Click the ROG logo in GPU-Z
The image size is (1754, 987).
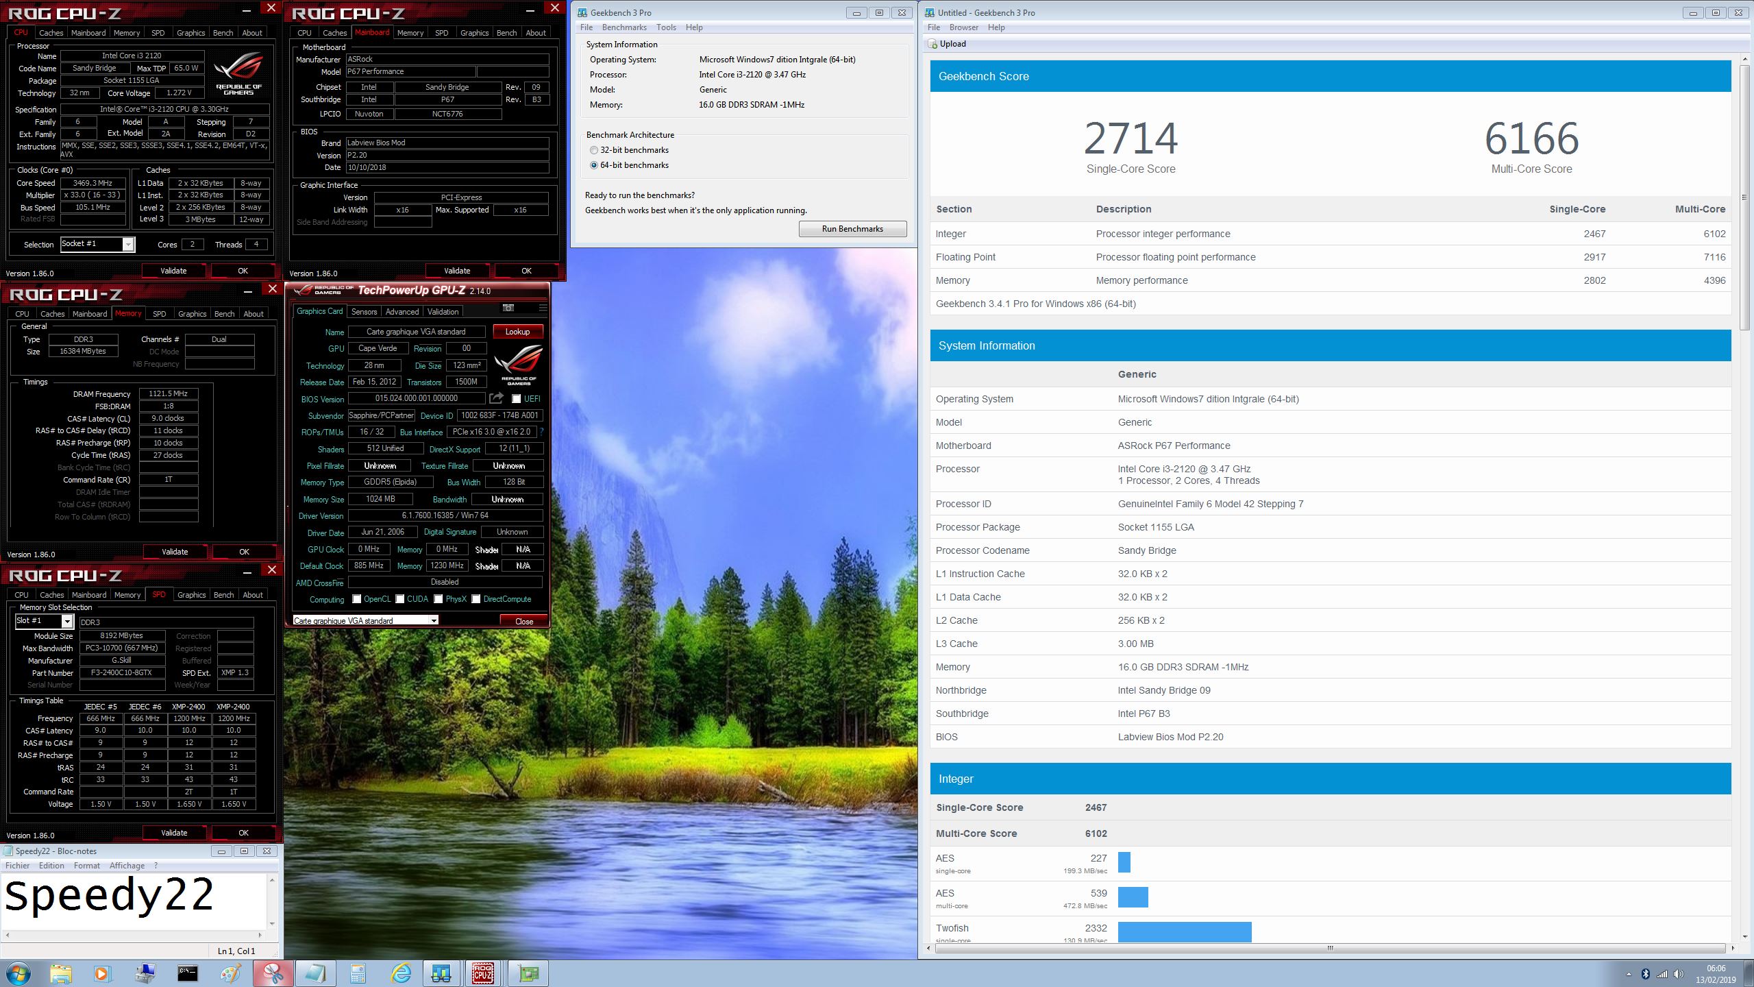[519, 365]
